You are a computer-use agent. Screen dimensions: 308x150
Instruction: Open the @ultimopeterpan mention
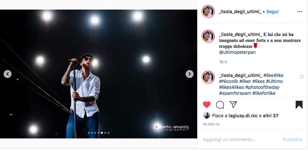[237, 52]
